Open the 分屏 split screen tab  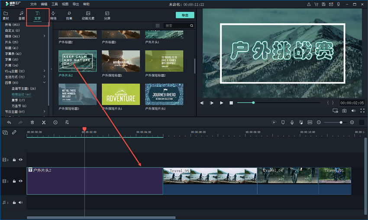[107, 16]
